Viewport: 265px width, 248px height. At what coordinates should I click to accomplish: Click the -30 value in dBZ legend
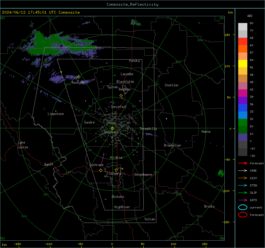pos(252,156)
